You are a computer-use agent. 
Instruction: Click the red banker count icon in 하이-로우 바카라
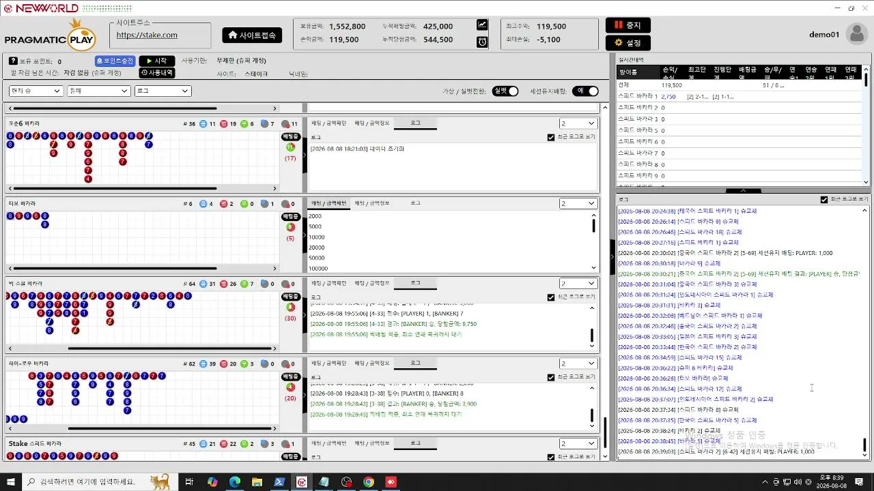(x=223, y=364)
